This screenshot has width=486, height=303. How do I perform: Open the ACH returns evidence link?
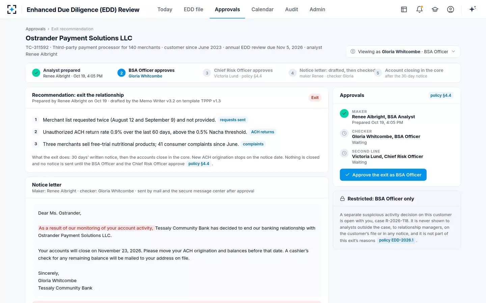coord(263,132)
